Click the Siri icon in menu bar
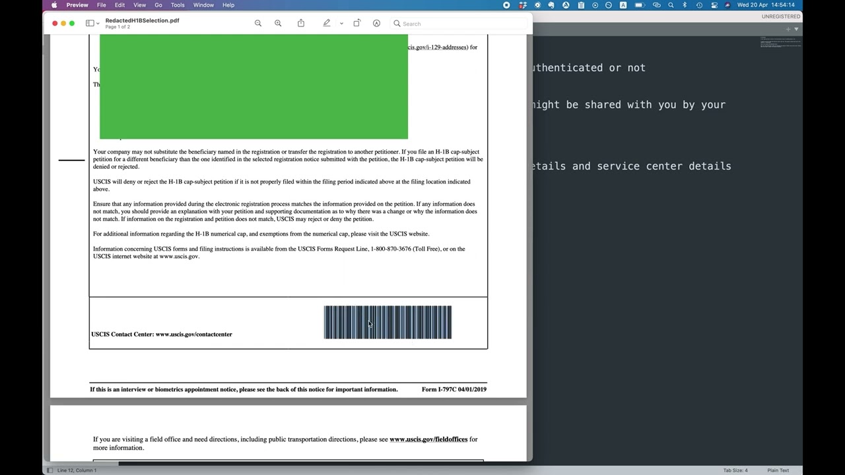 tap(727, 5)
